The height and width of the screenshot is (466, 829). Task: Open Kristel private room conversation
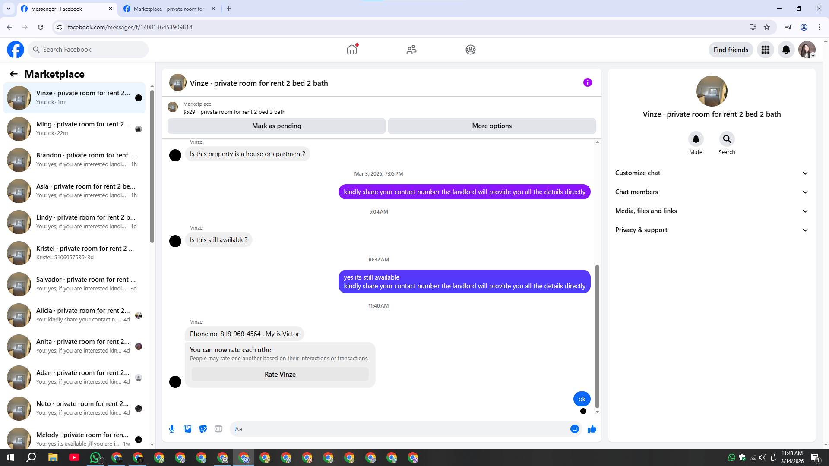[x=75, y=253]
